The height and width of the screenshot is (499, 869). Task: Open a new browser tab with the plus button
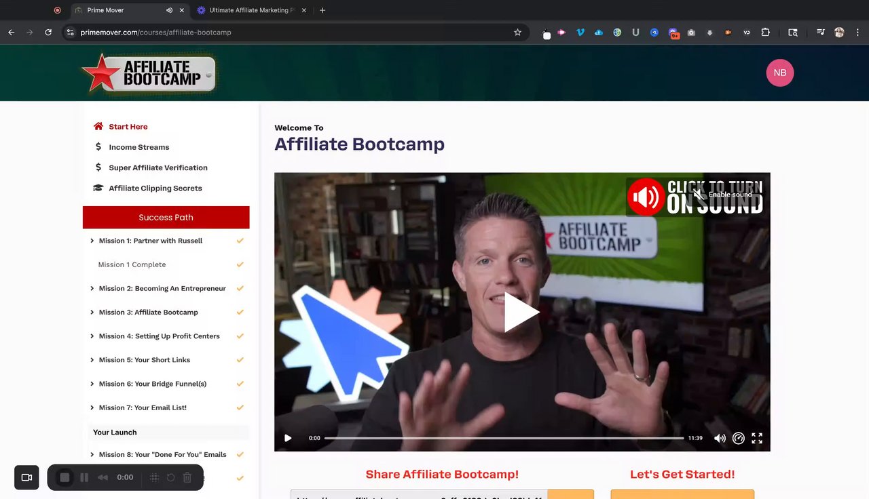click(x=322, y=10)
